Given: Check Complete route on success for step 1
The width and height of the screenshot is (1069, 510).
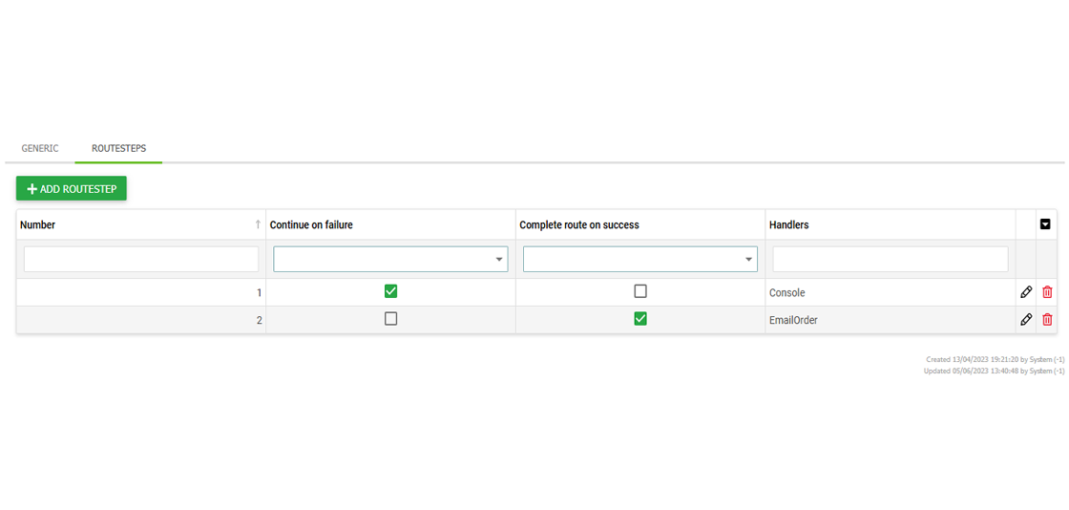Looking at the screenshot, I should pyautogui.click(x=640, y=292).
